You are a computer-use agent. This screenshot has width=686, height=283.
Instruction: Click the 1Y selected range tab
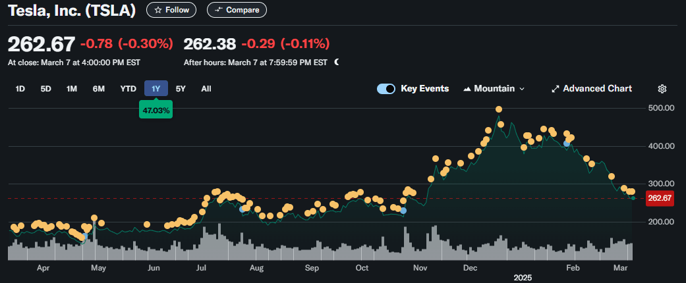(156, 89)
